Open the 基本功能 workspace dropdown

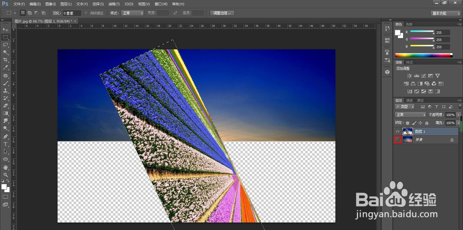tap(445, 13)
